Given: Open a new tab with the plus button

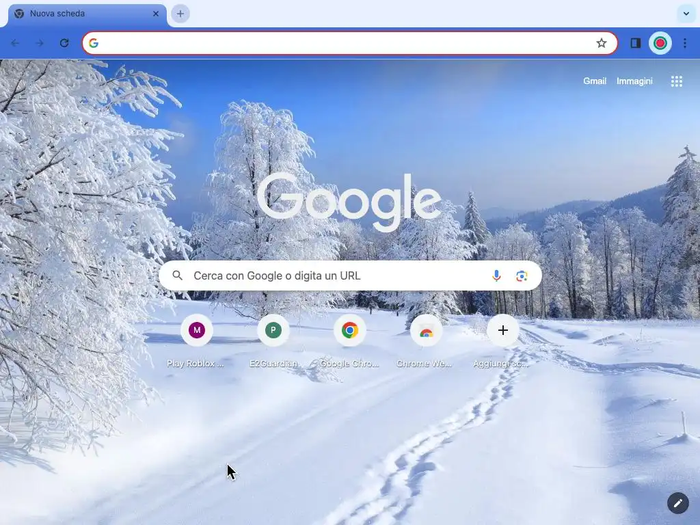Looking at the screenshot, I should pos(180,14).
